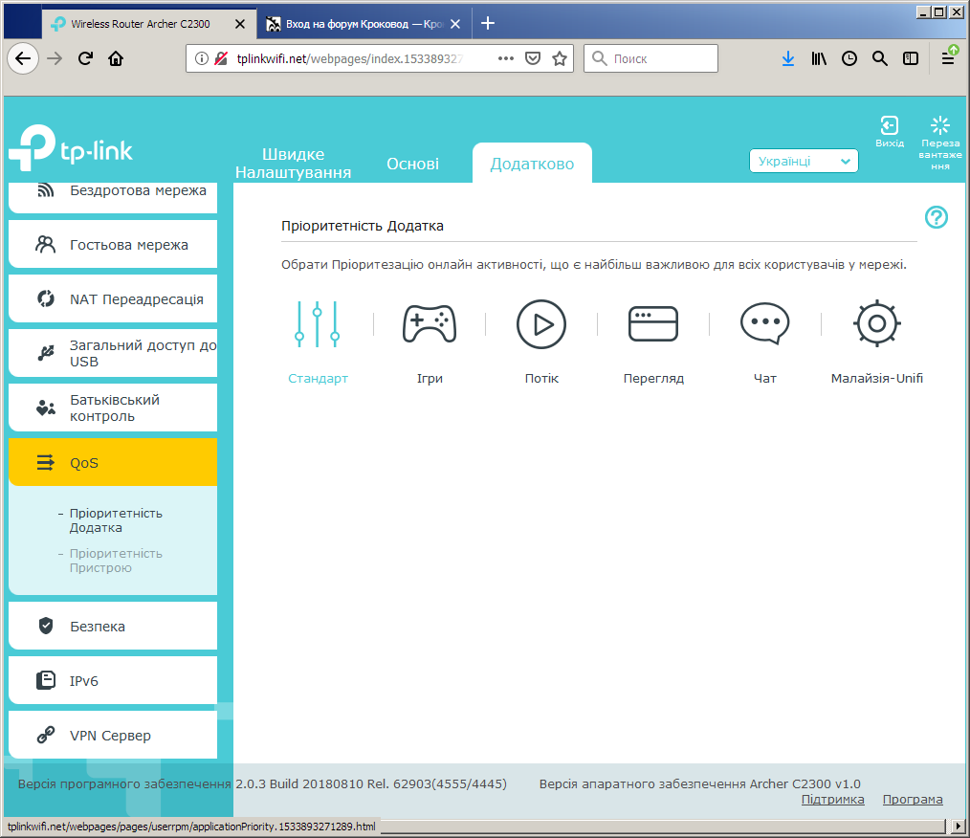The image size is (970, 838).
Task: Pick the Чат speech bubble icon
Action: (765, 323)
